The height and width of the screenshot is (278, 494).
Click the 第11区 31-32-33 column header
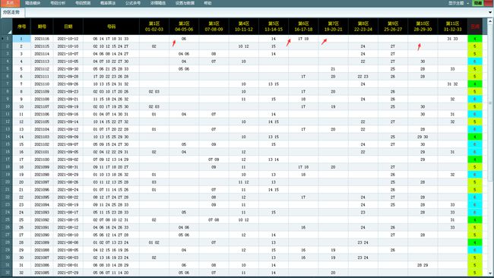click(x=452, y=27)
